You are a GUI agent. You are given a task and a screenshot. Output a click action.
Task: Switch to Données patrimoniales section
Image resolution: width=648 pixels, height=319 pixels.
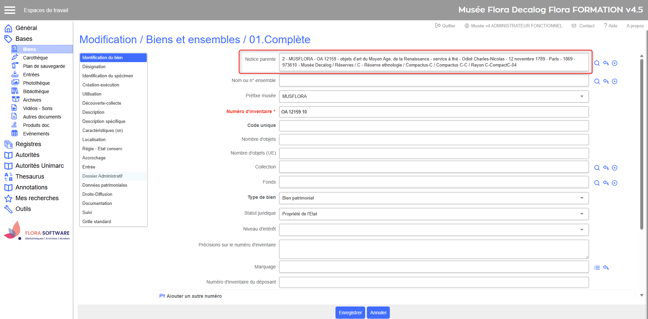[x=105, y=185]
